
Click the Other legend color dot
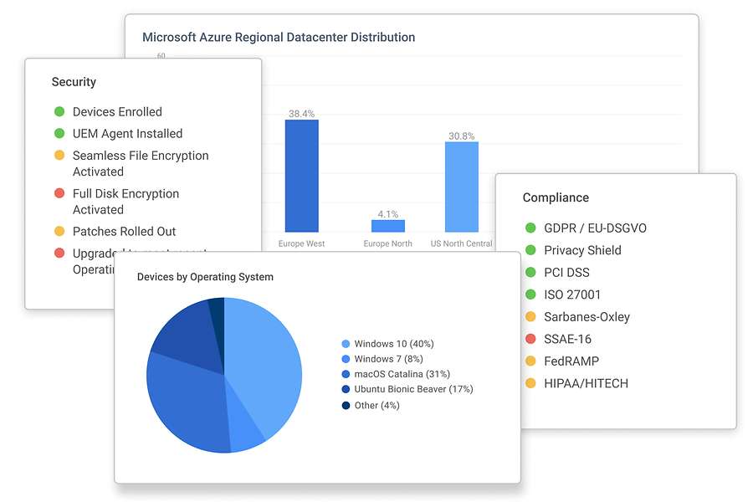click(x=346, y=405)
